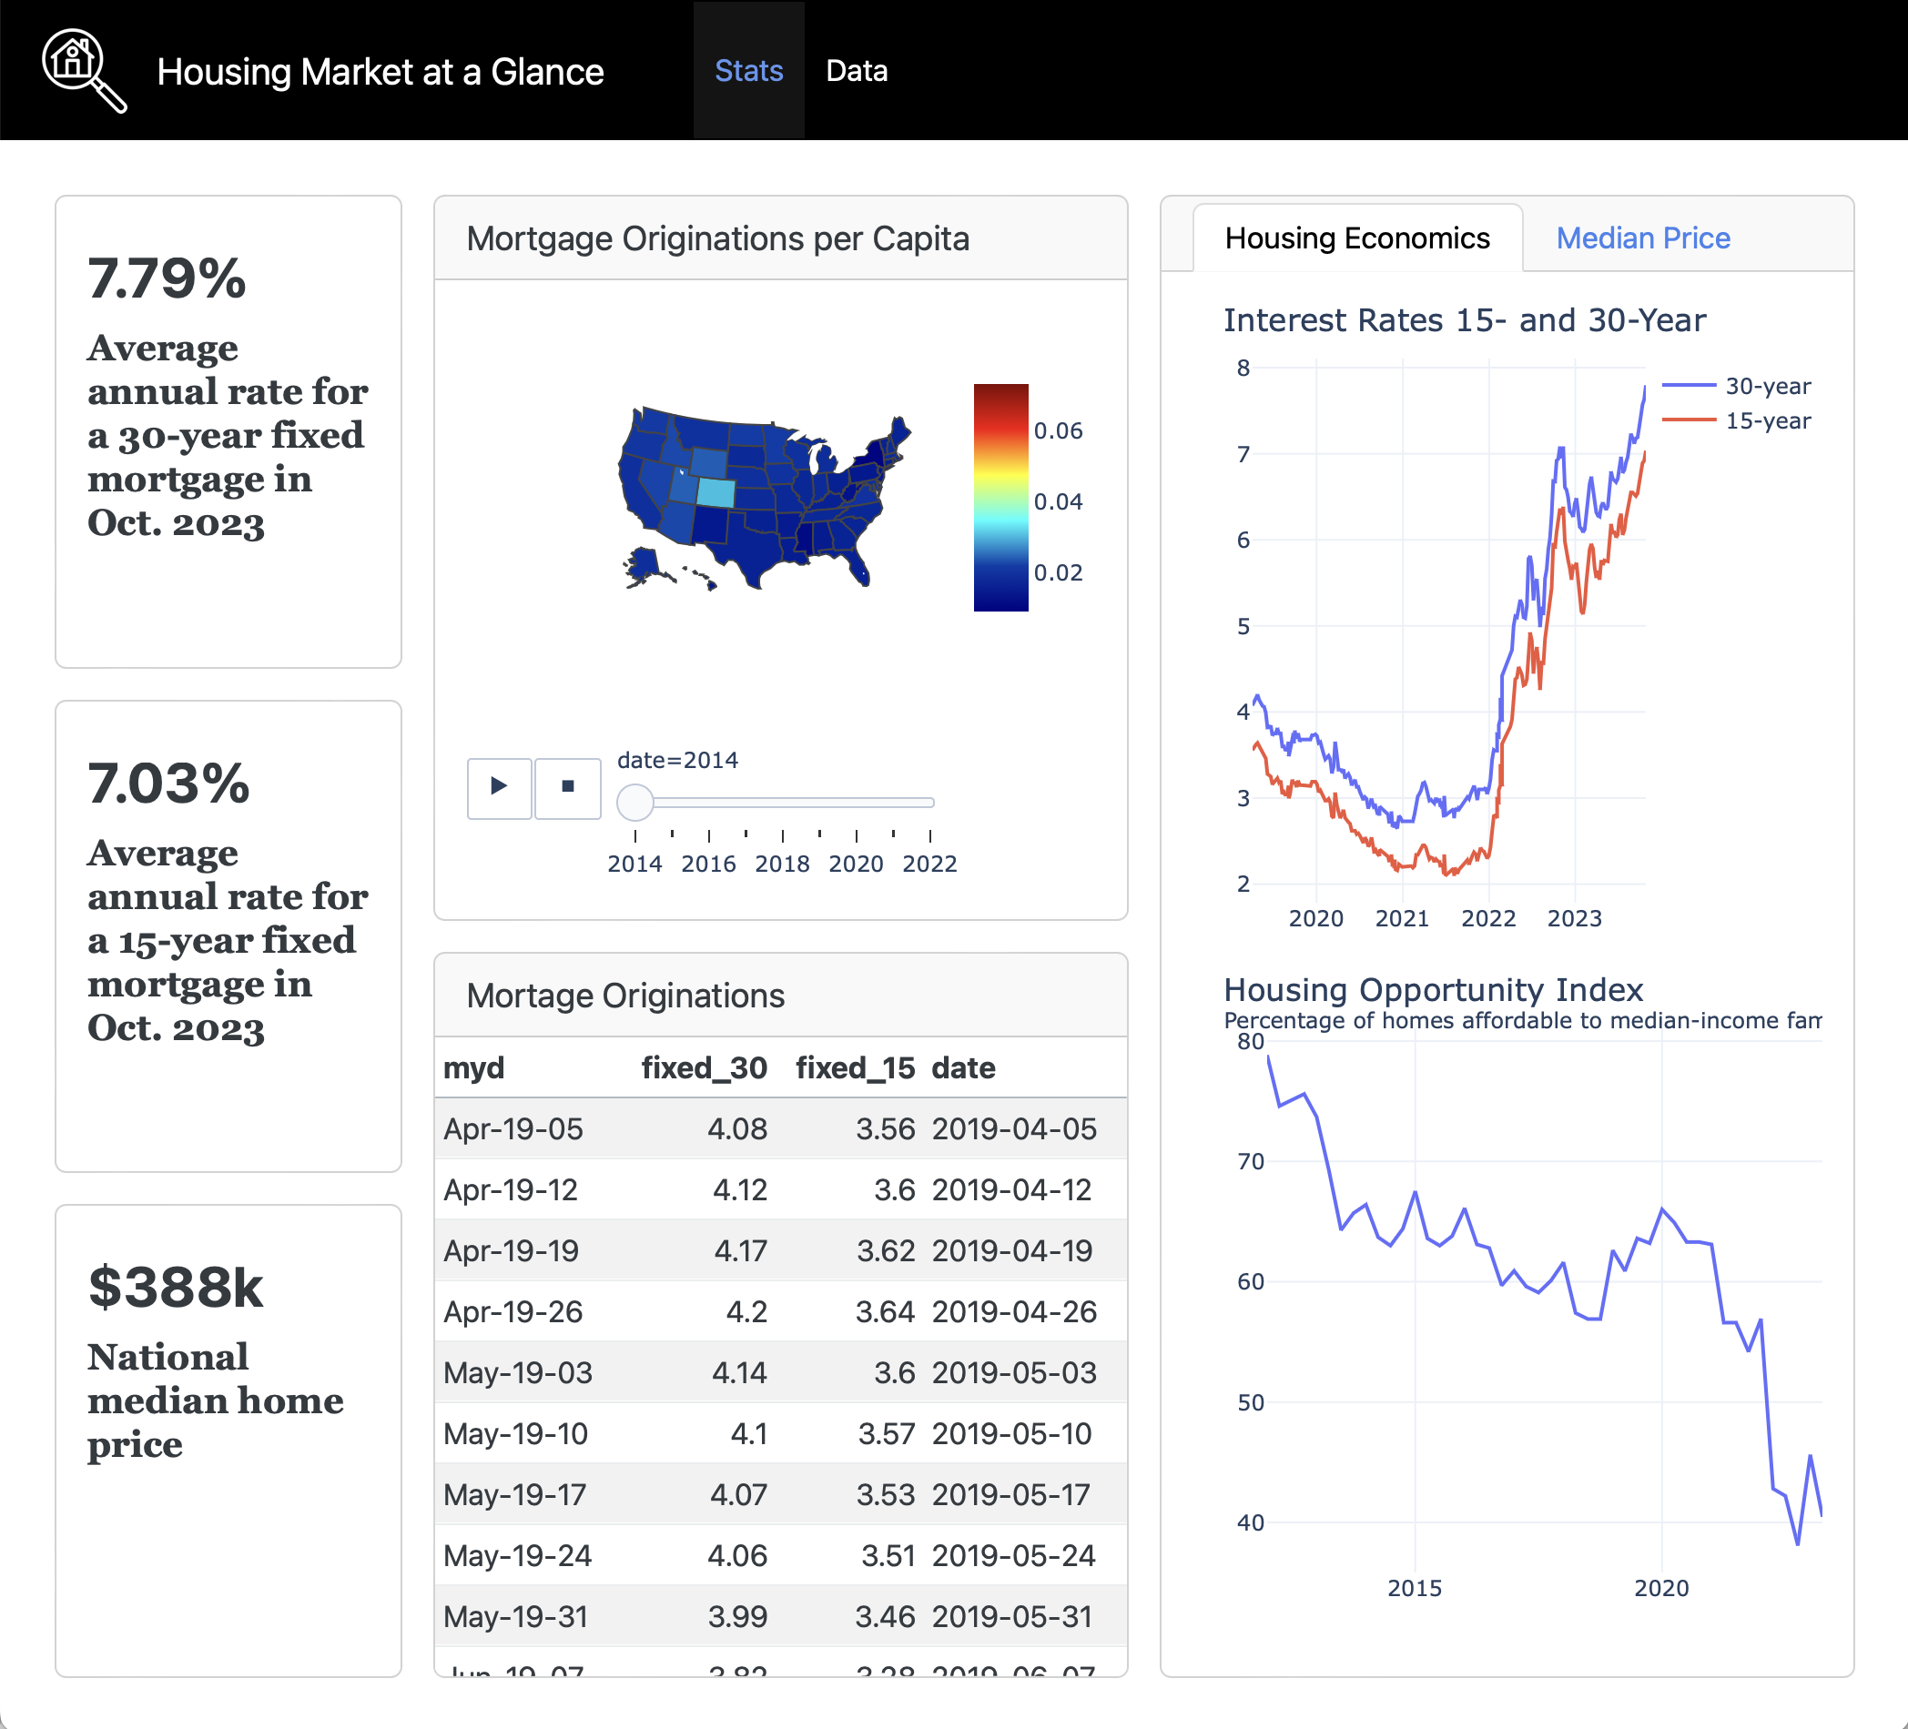Click the date slider handle
Screen dimensions: 1908x1729
(635, 802)
